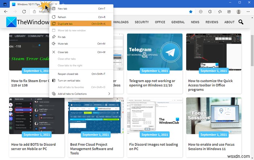This screenshot has height=160, width=254.
Task: Open the REVIEWS nav link
Action: coord(212,22)
